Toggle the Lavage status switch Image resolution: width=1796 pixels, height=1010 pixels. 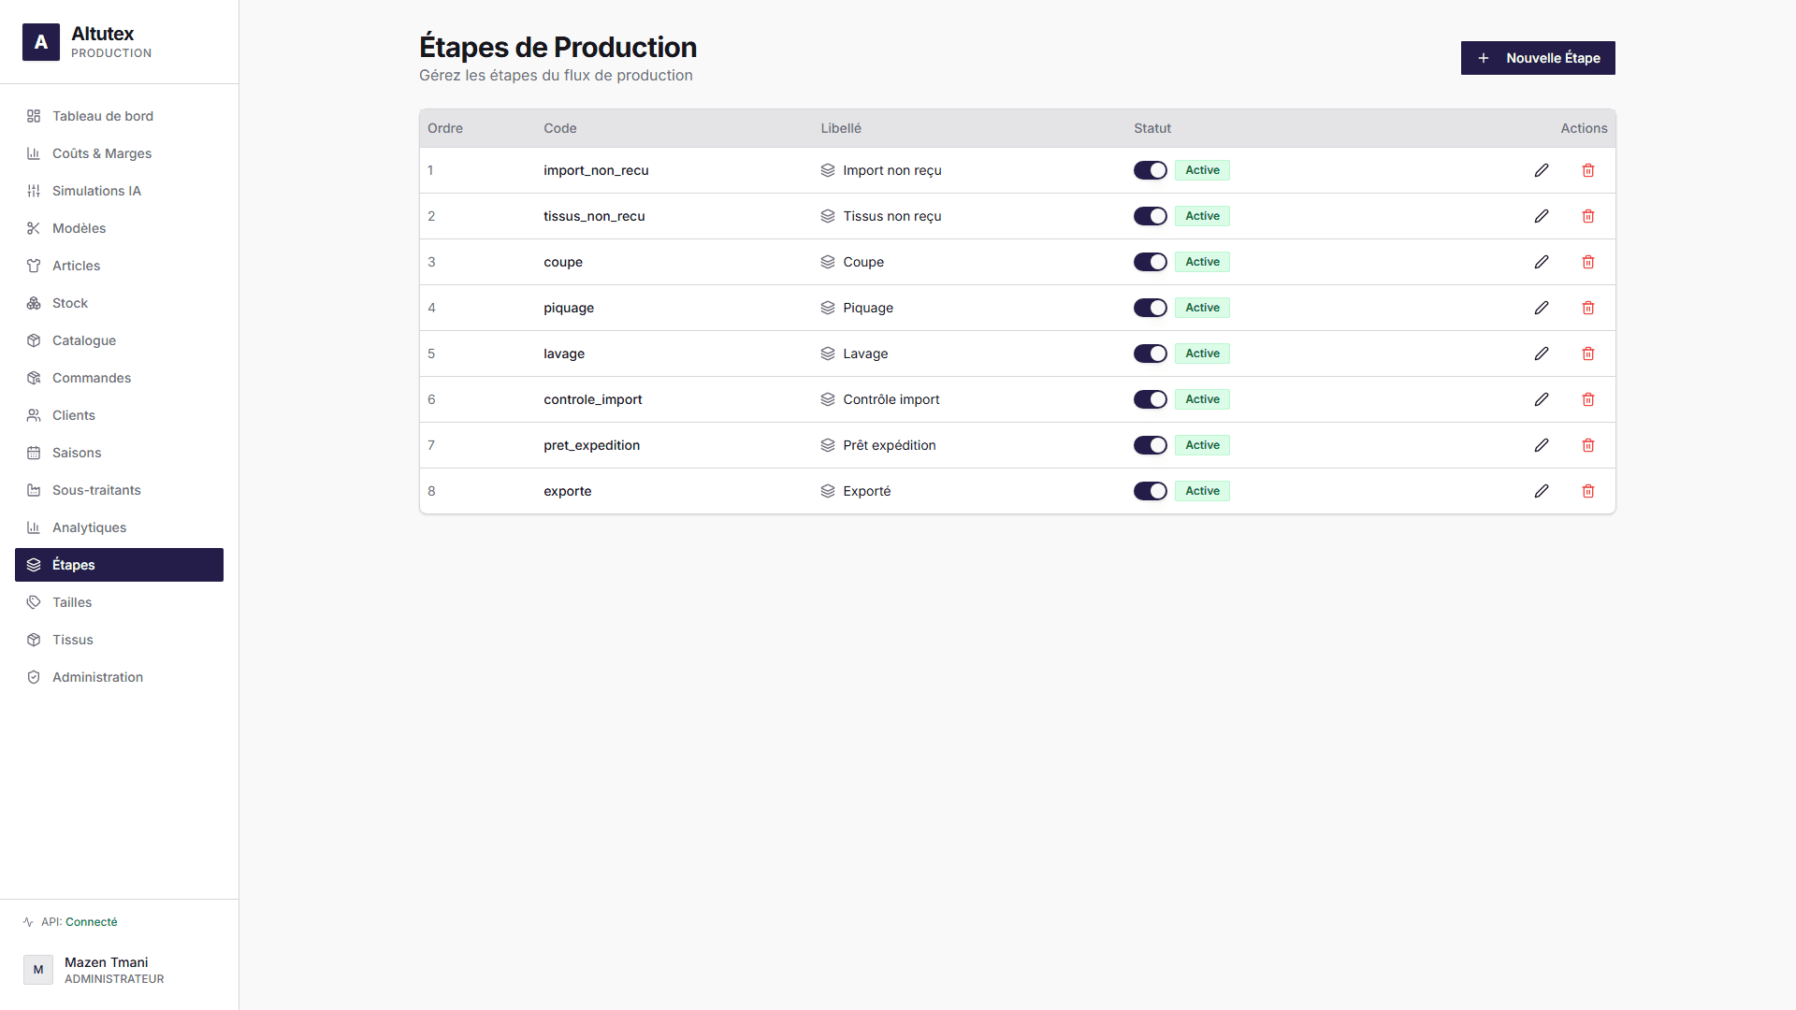(x=1151, y=353)
